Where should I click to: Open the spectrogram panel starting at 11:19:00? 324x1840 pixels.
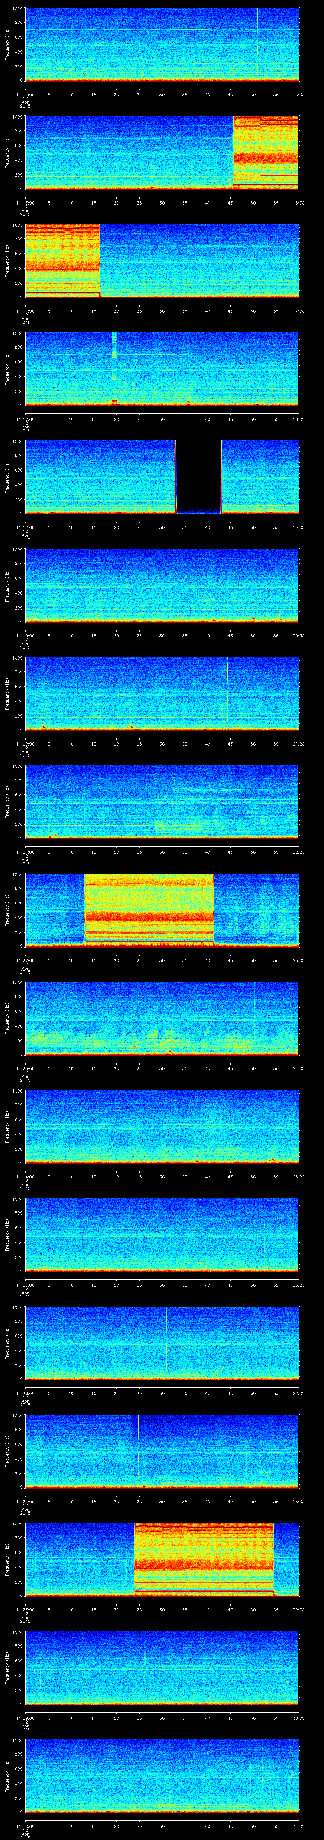162,585
